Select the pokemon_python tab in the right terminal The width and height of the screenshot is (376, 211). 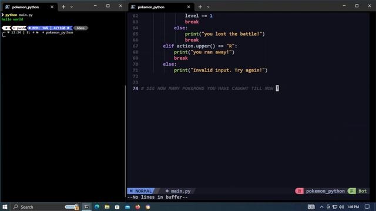[161, 7]
